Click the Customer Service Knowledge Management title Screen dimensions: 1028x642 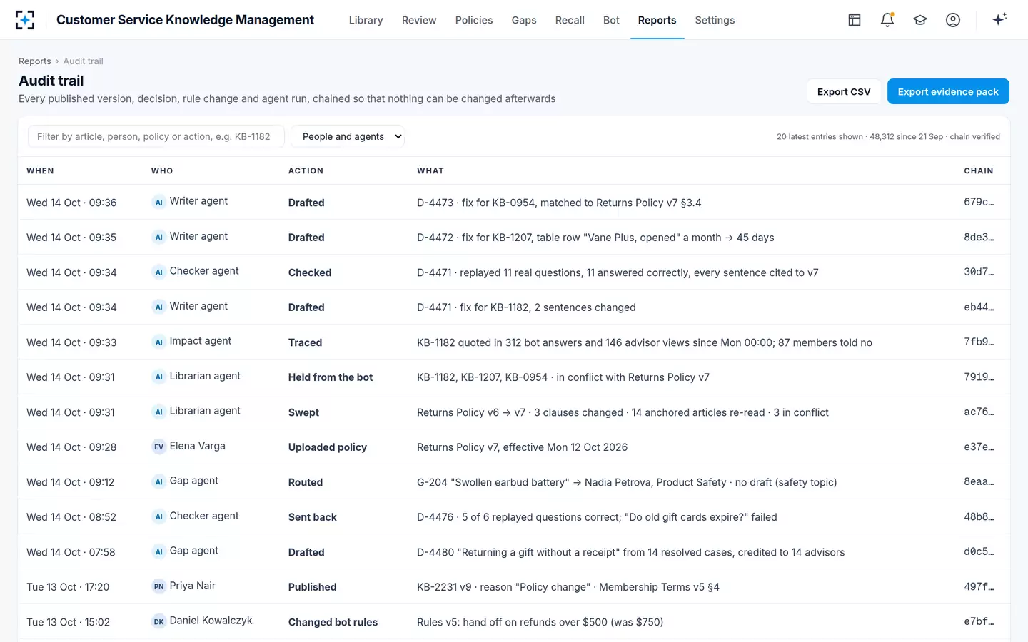[185, 20]
